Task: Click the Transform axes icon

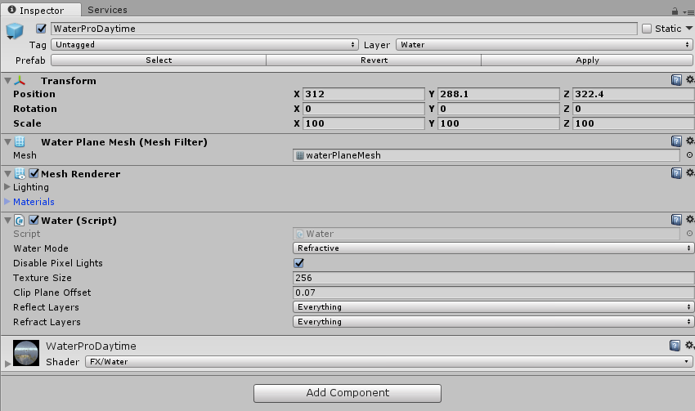Action: (x=20, y=81)
